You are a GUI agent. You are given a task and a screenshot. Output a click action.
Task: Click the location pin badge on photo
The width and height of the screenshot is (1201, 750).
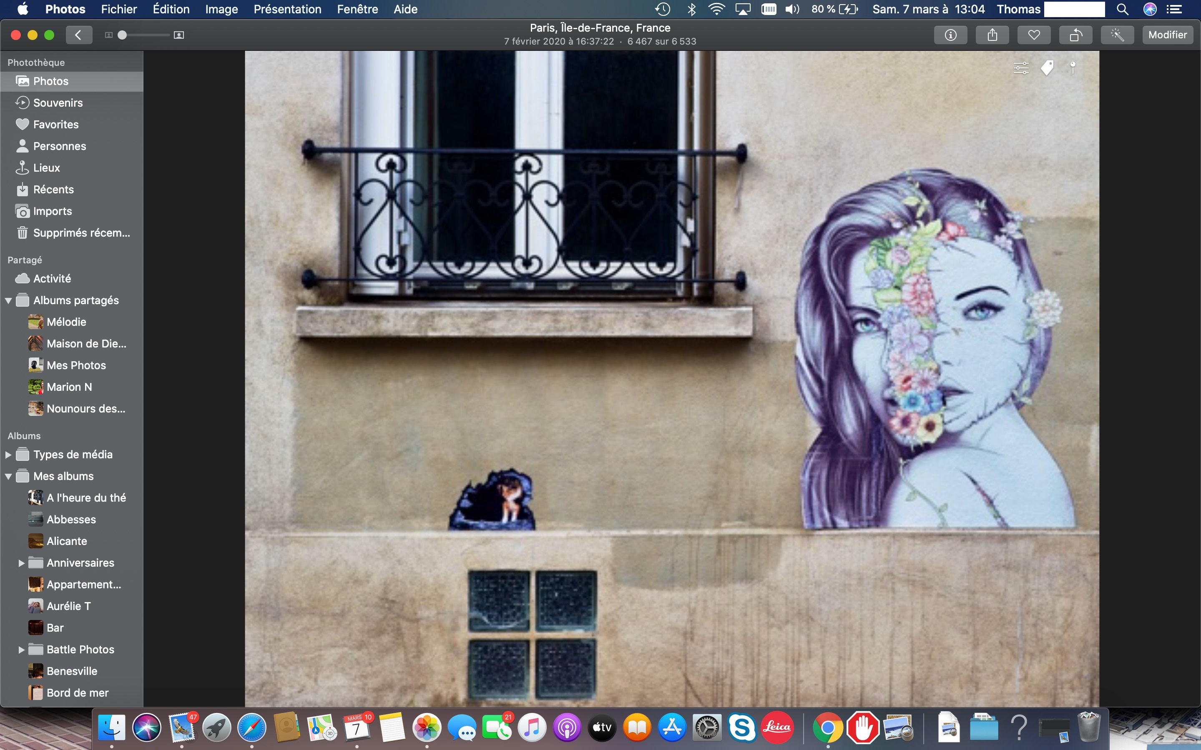tap(1073, 67)
